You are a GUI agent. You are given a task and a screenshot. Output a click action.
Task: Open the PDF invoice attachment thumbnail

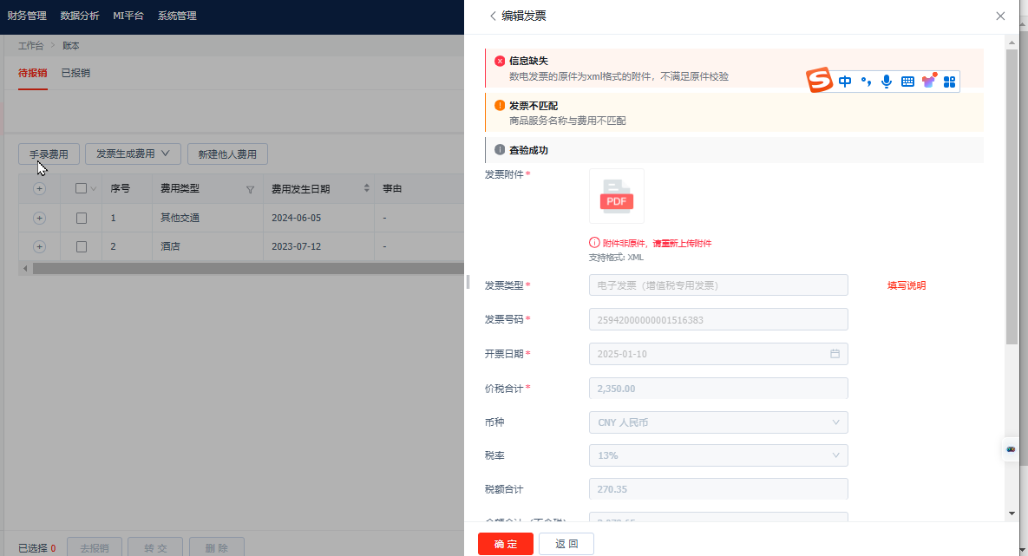pos(616,196)
